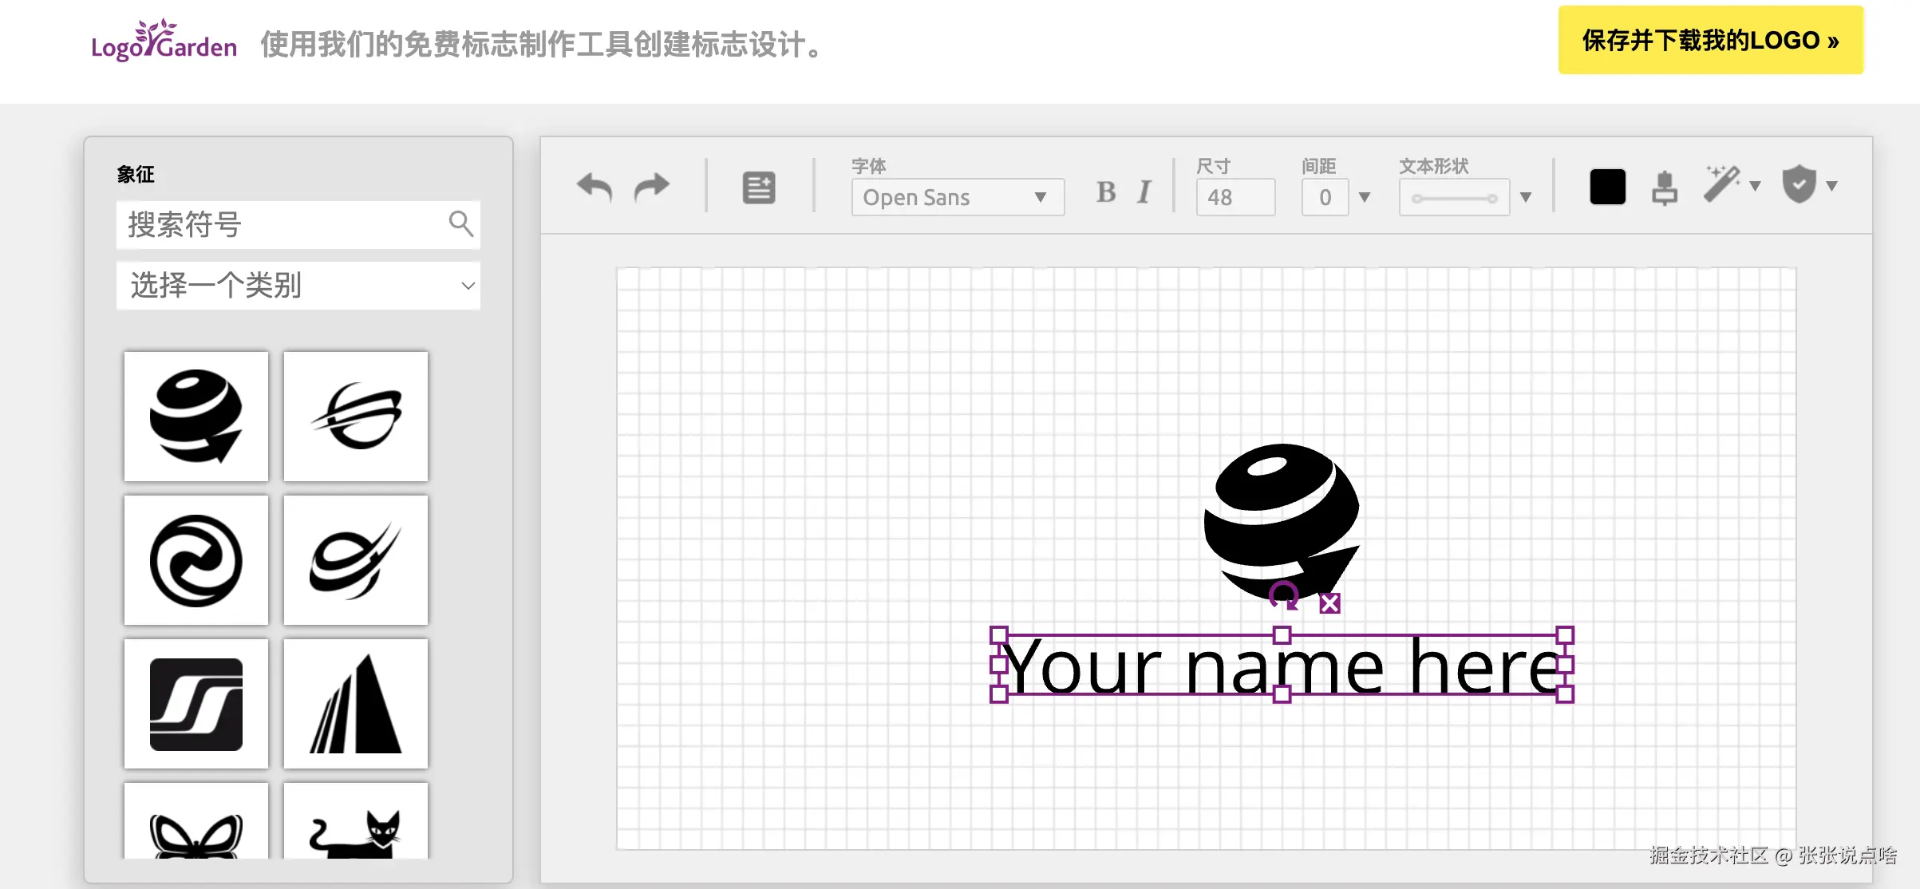Screen dimensions: 1920x889
Task: Toggle italic text formatting
Action: (x=1144, y=192)
